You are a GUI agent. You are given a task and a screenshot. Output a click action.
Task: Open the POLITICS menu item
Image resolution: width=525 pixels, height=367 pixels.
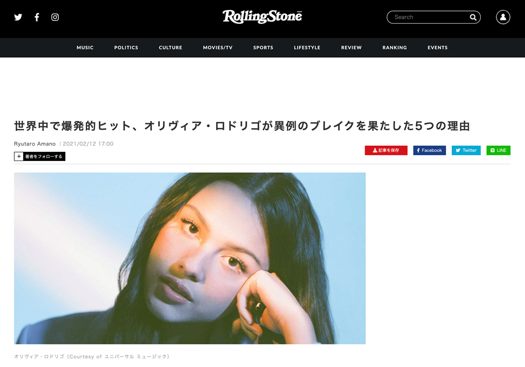[126, 47]
